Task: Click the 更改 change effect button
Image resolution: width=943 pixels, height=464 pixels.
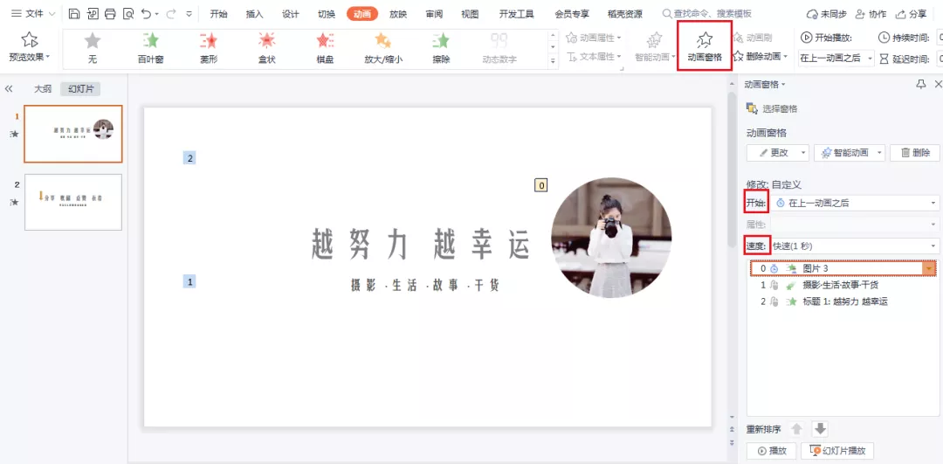Action: tap(778, 153)
